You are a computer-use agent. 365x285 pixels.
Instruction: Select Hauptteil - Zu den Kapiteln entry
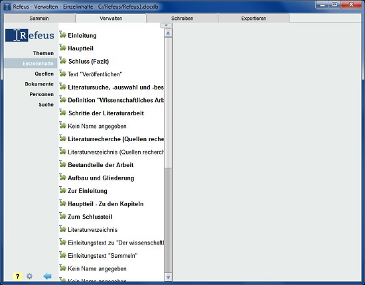pyautogui.click(x=106, y=204)
